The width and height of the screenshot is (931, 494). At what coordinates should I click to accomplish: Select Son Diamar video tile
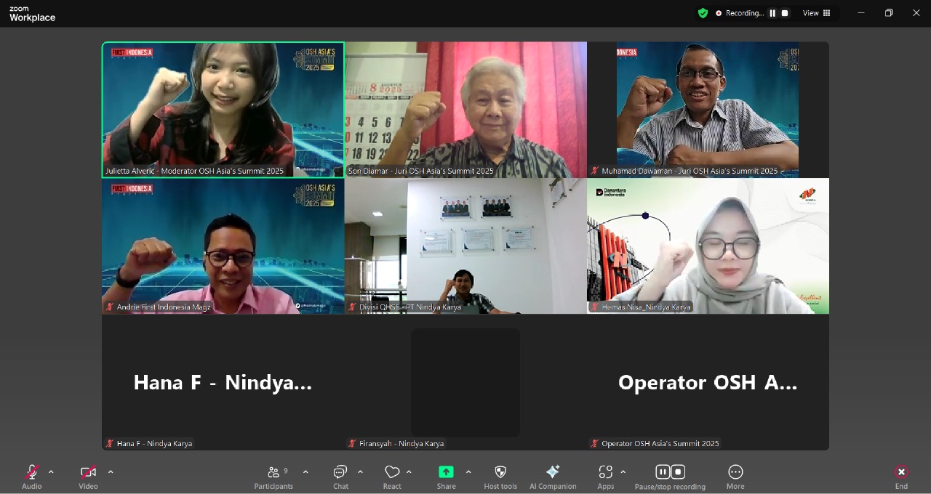click(465, 110)
